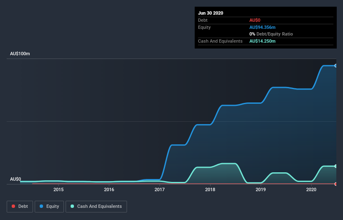Select the 2016 x-axis label

[x=109, y=189]
